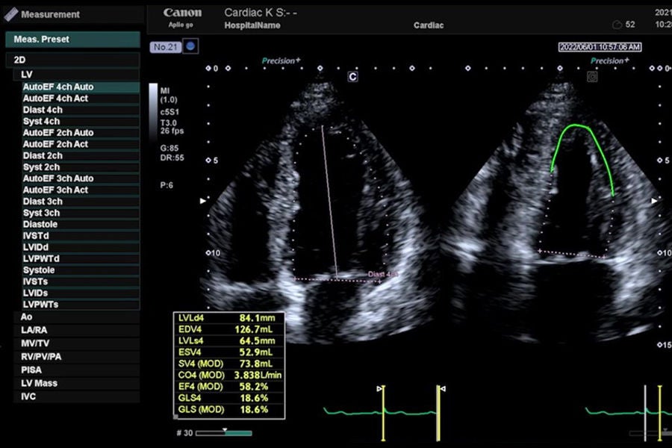Click the EDV4 126.7mL result row
672x448 pixels.
(229, 330)
